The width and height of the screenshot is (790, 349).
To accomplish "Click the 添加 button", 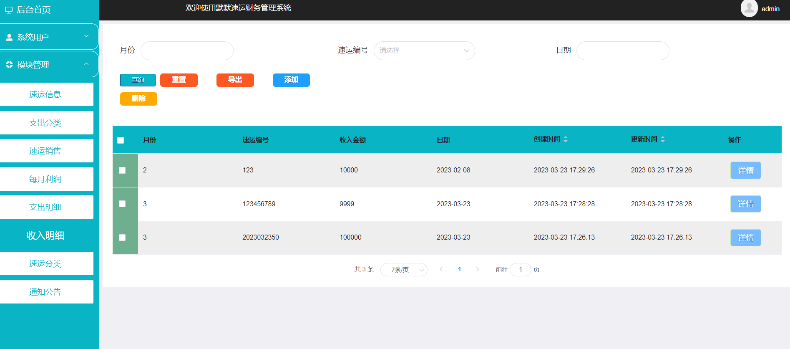I will (x=291, y=80).
